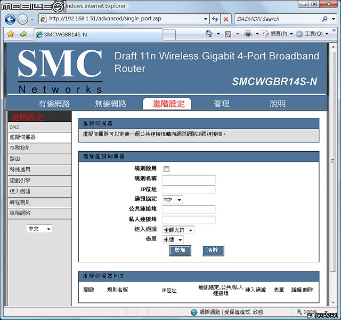
Task: Click the Favorites Center star icon
Action: (x=11, y=34)
